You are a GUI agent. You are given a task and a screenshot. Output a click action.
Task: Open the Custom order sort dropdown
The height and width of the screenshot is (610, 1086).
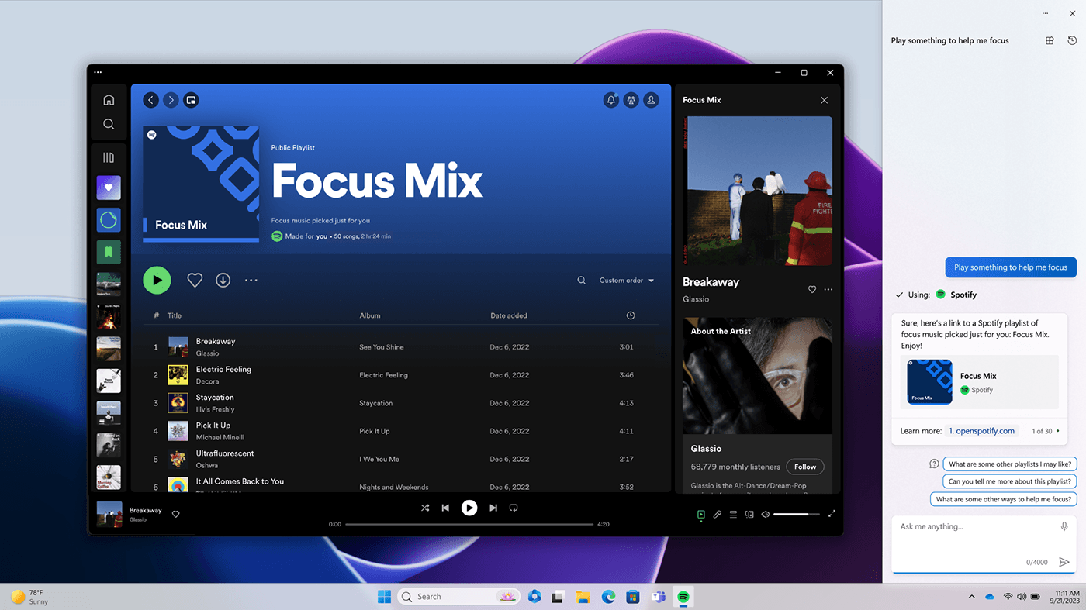point(627,281)
